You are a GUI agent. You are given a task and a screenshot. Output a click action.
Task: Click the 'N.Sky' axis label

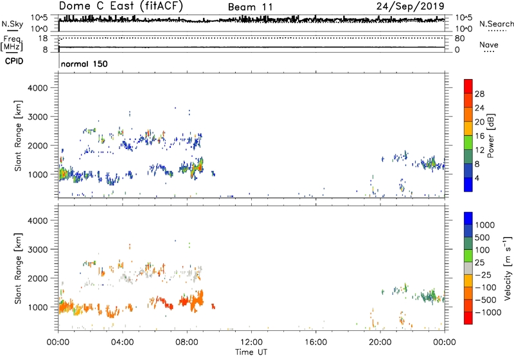[12, 24]
